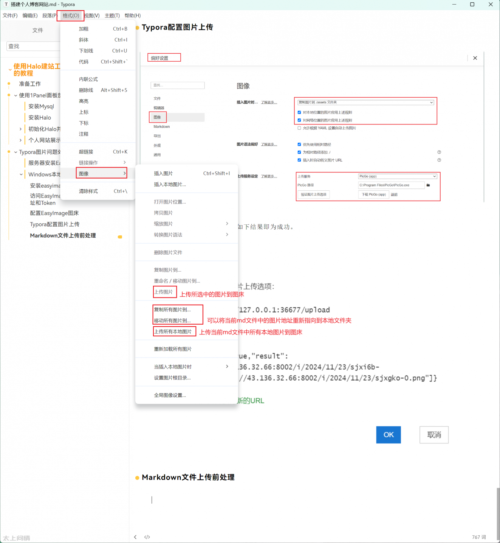Click the 验证图片上传选项 button
This screenshot has width=500, height=543.
[314, 194]
